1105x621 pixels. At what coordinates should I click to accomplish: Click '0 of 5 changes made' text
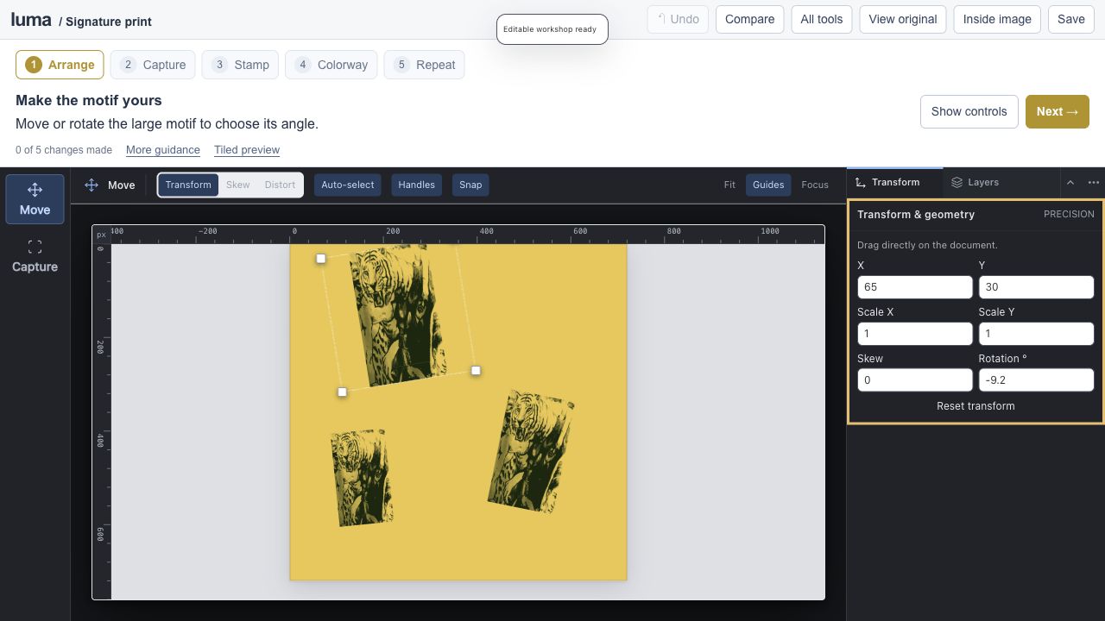64,150
